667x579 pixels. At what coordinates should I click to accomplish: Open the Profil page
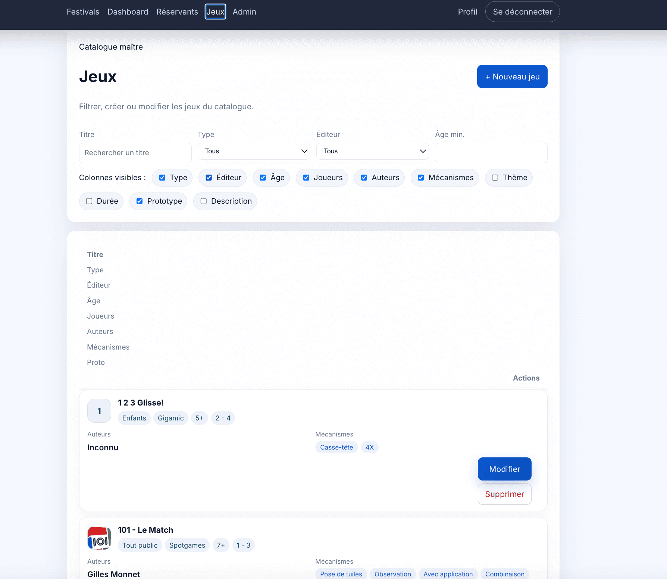468,12
